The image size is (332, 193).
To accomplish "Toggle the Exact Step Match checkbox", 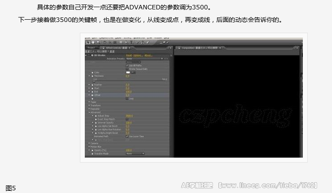I will click(127, 119).
